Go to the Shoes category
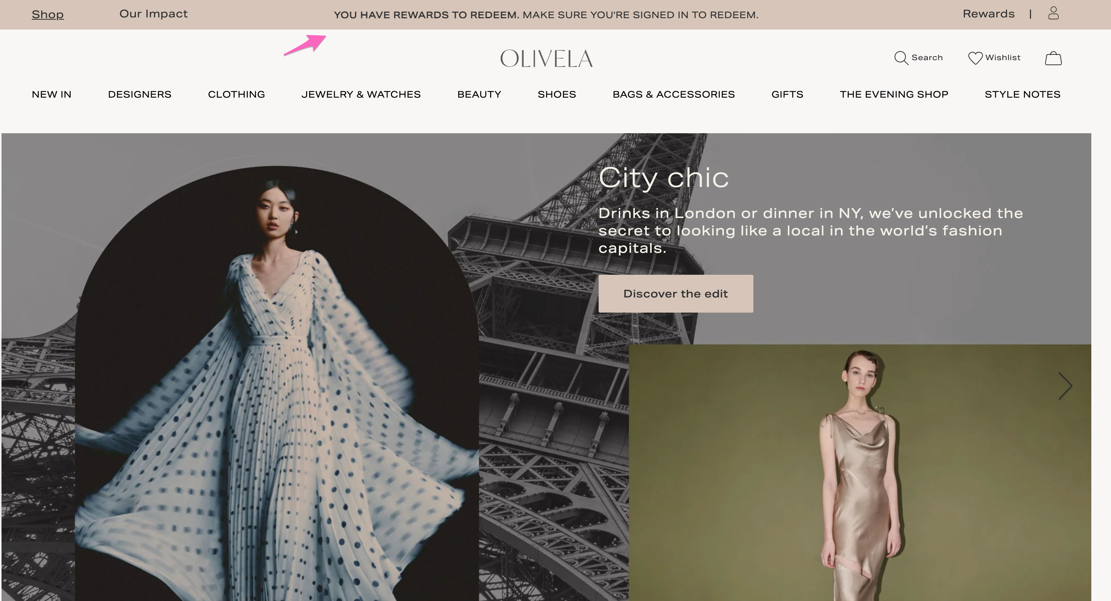 [557, 95]
